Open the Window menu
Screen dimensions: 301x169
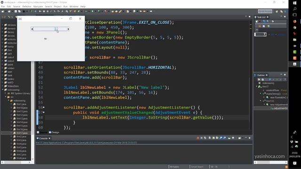[x=74, y=7]
